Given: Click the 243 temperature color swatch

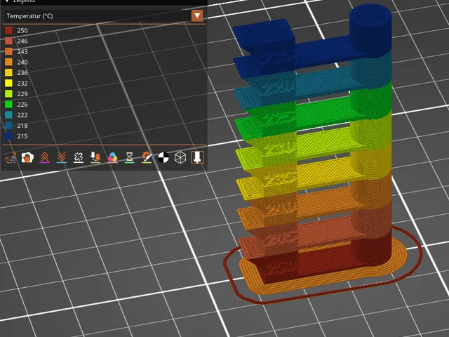Looking at the screenshot, I should 8,51.
